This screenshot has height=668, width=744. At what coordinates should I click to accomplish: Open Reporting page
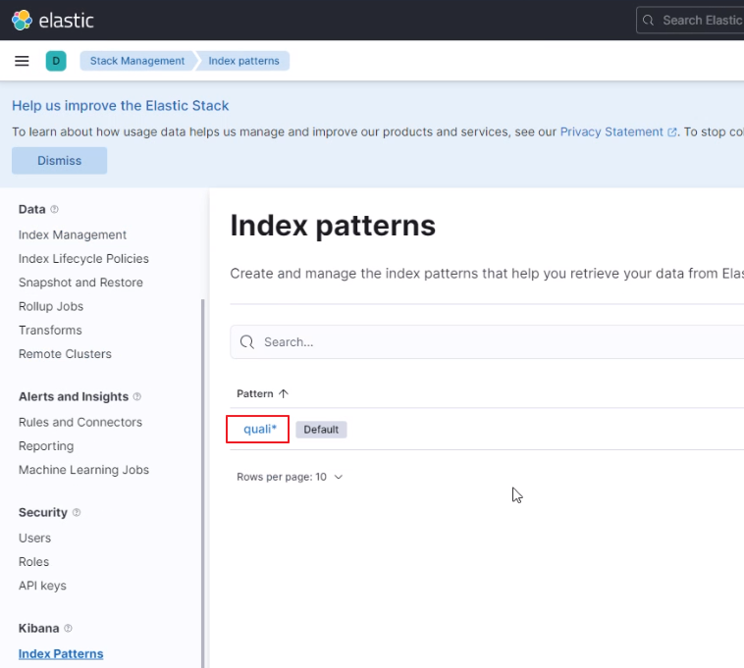point(46,446)
